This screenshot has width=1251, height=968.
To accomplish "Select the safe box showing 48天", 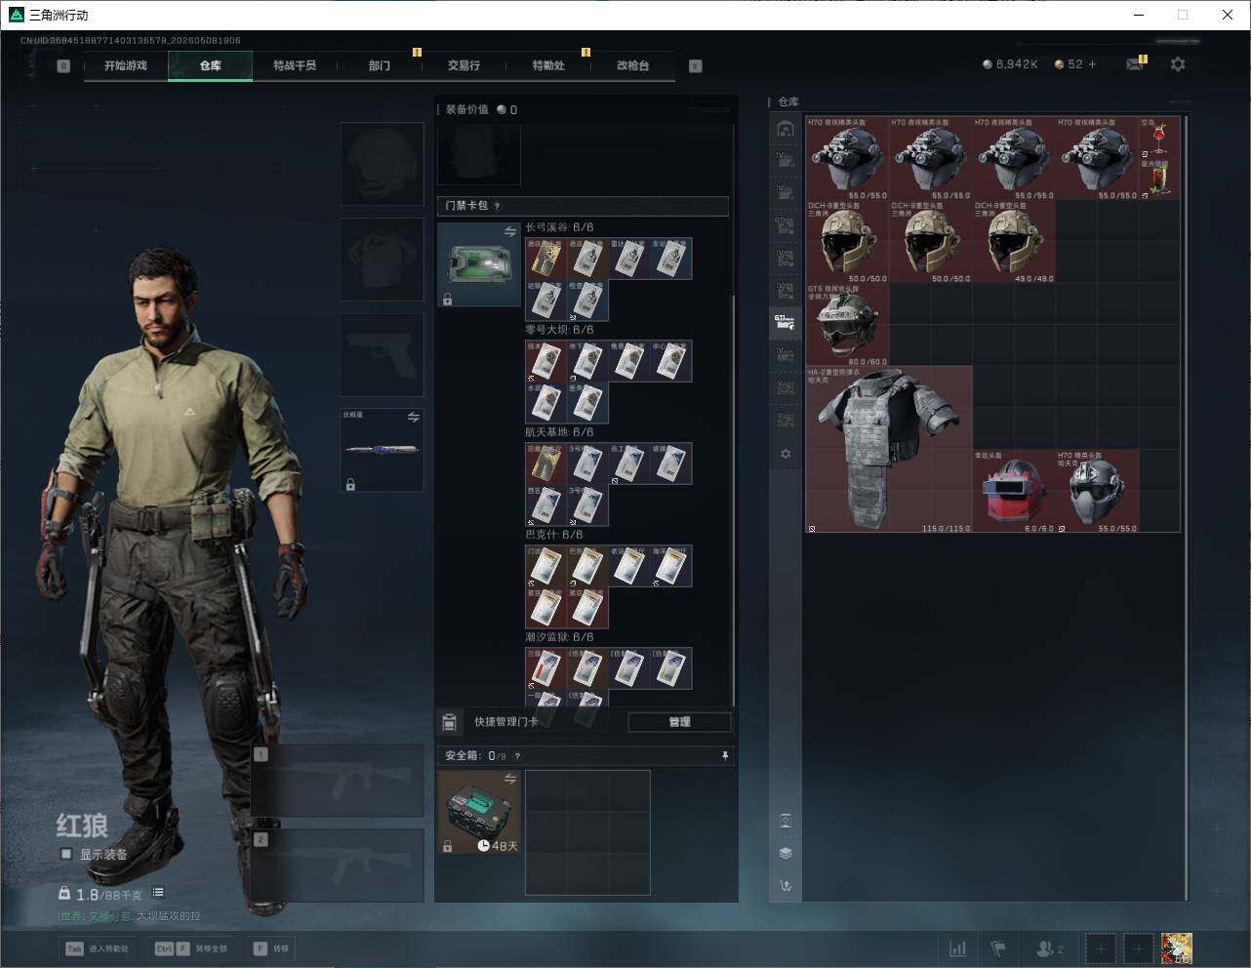I will click(x=479, y=812).
